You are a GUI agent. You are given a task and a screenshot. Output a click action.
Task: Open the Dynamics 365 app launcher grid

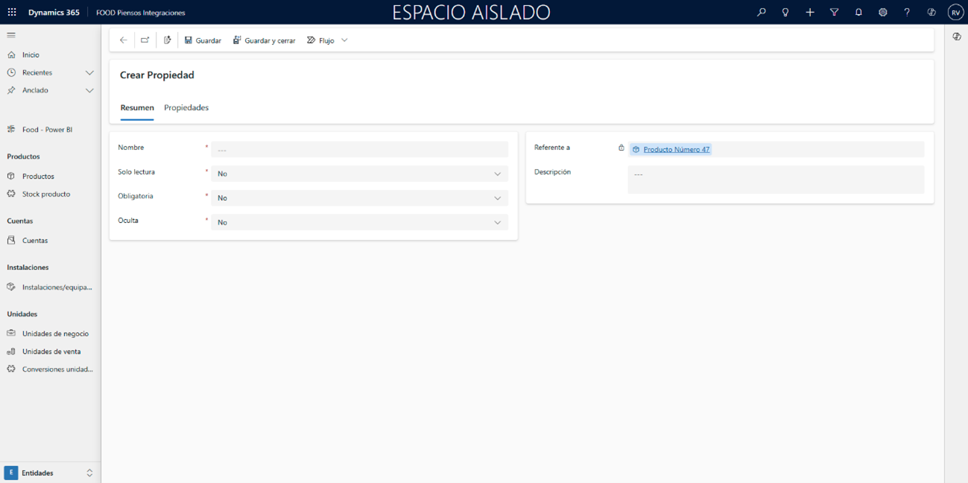pos(12,13)
